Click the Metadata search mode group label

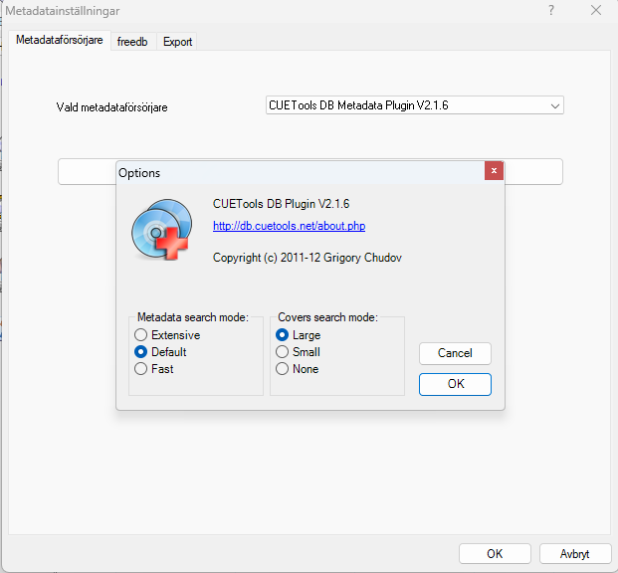coord(193,317)
